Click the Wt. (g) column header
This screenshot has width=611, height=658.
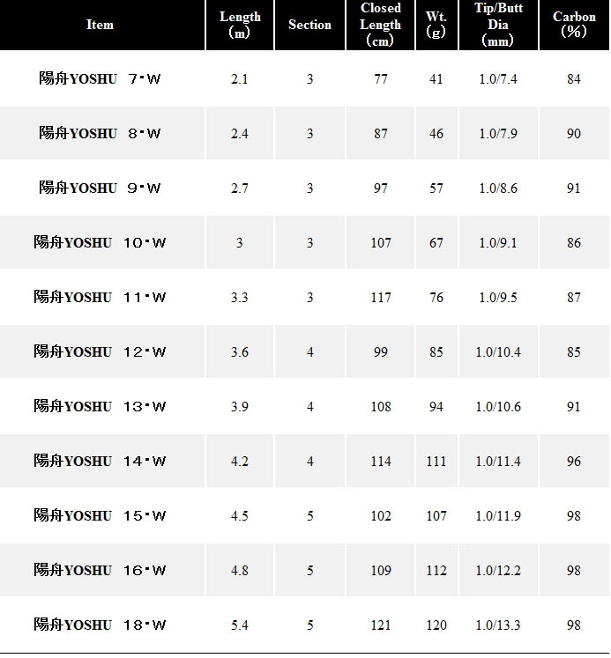coord(436,25)
